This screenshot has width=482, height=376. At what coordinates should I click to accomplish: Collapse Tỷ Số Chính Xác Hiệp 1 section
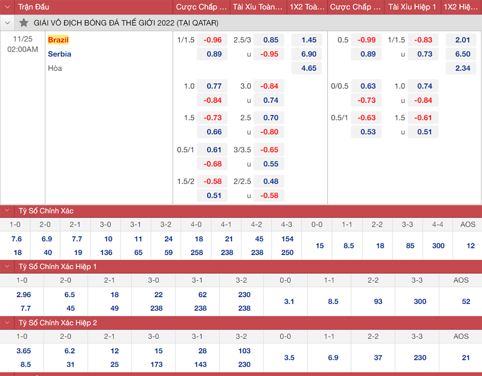[x=7, y=266]
